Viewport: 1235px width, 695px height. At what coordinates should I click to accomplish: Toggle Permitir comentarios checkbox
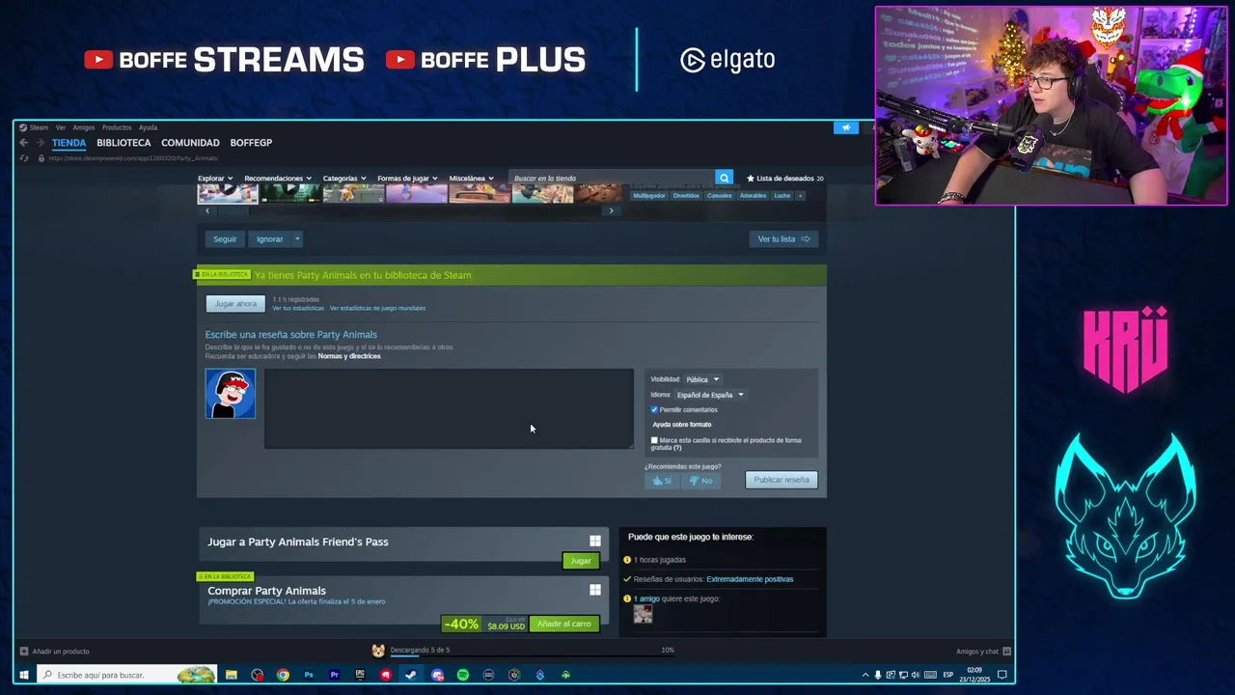point(654,410)
